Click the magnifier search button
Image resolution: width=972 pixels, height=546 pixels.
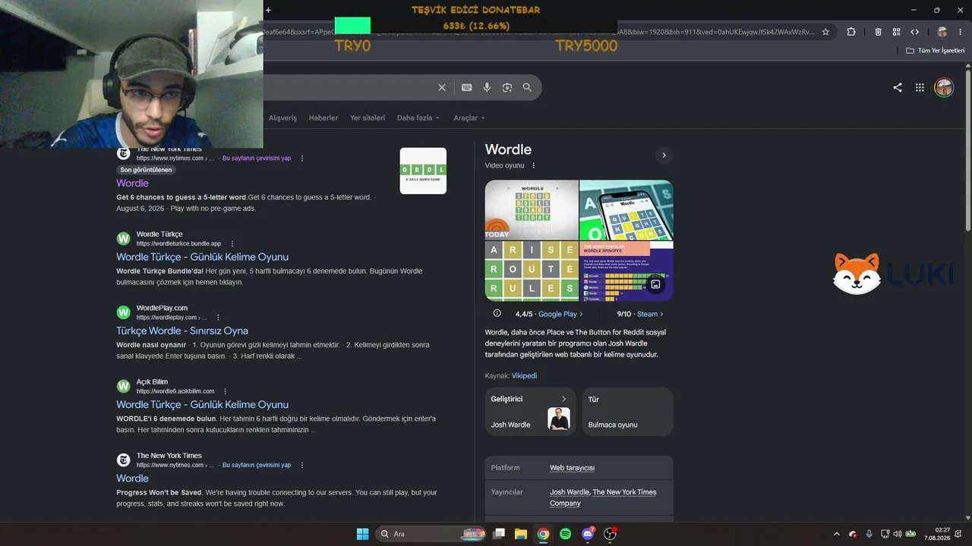coord(527,87)
